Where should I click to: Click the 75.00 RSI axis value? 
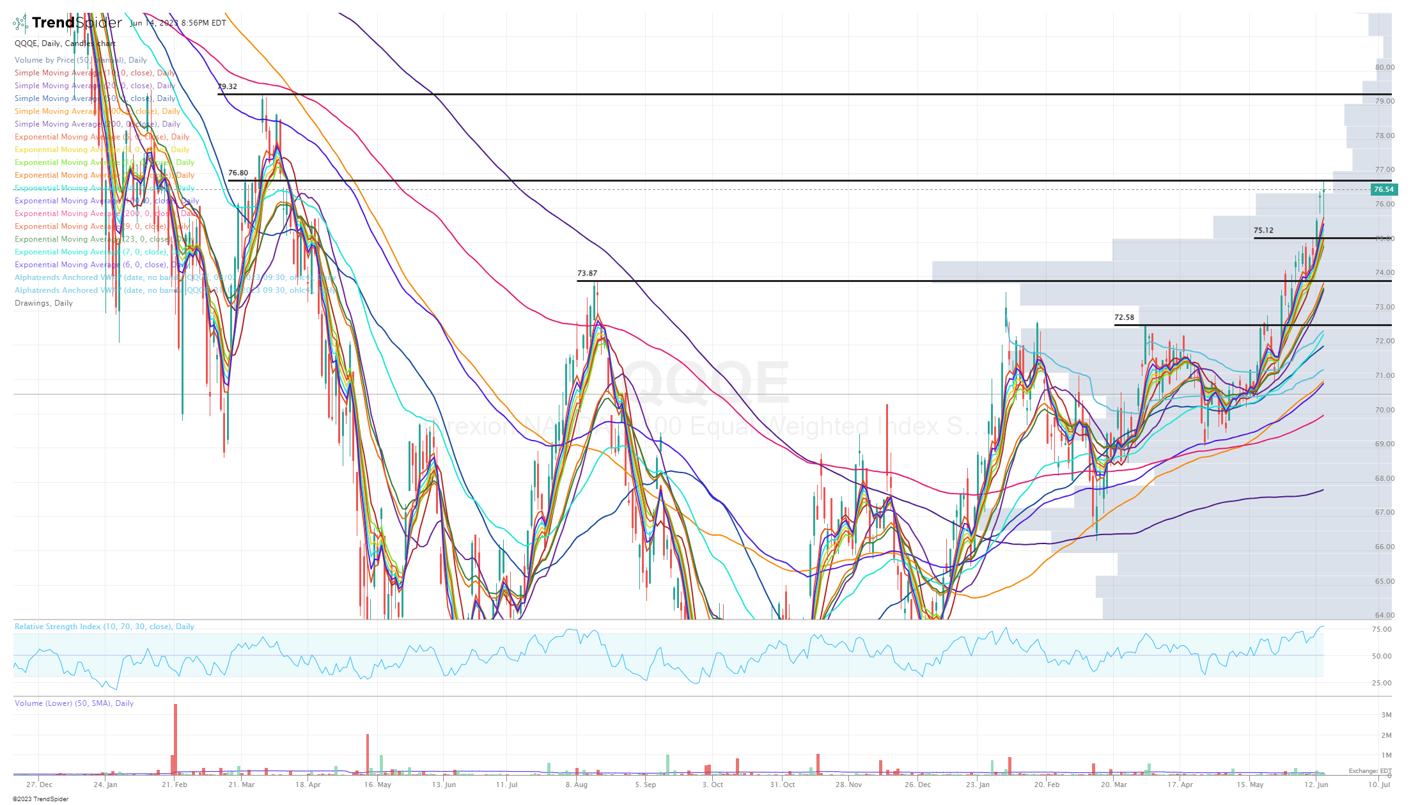click(1382, 630)
